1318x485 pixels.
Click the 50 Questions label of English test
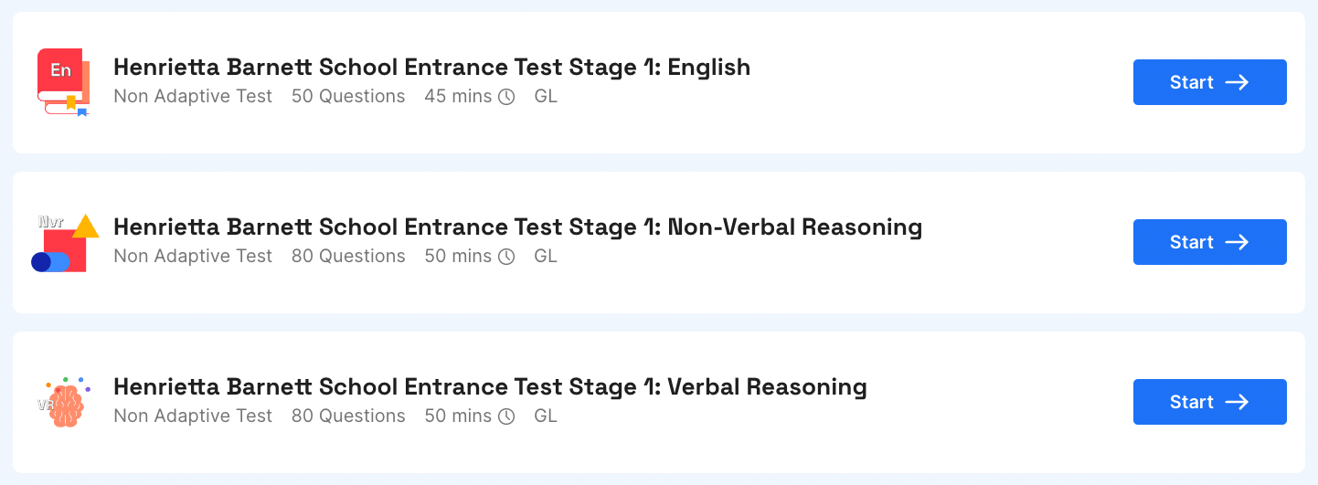click(348, 96)
